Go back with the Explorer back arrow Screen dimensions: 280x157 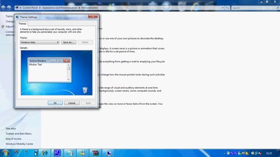point(3,8)
